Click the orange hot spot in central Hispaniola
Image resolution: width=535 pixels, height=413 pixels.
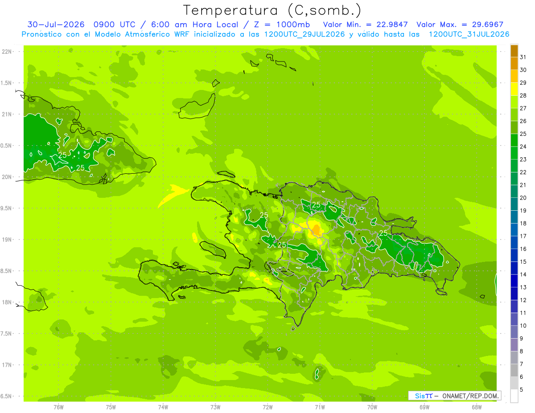(x=316, y=230)
